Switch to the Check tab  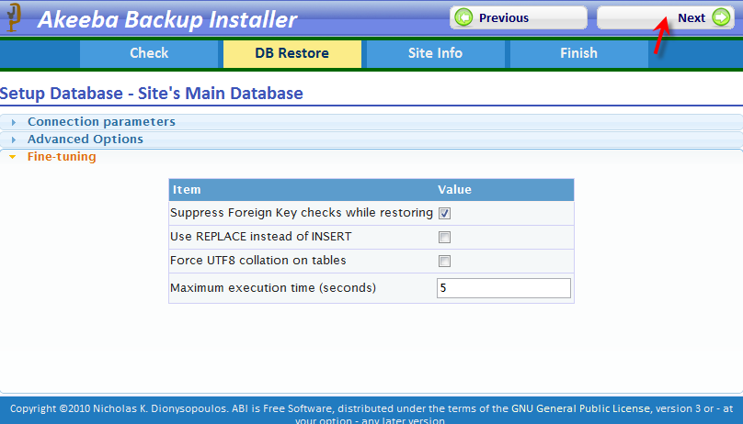tap(149, 53)
